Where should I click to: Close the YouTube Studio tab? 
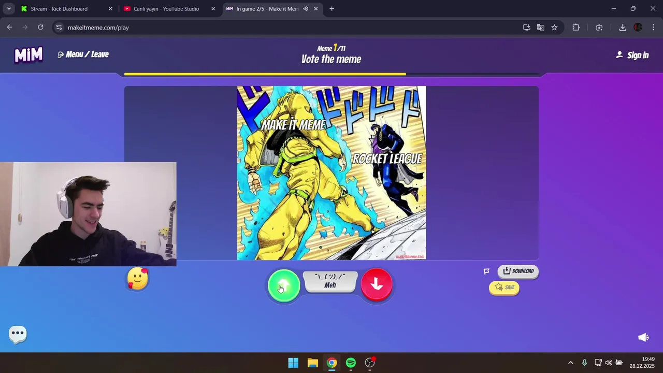pyautogui.click(x=213, y=9)
